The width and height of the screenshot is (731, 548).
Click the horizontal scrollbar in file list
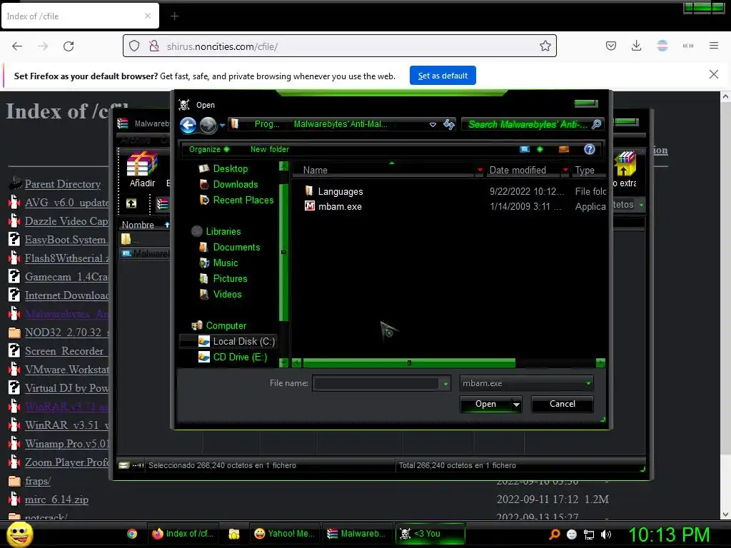(x=409, y=362)
